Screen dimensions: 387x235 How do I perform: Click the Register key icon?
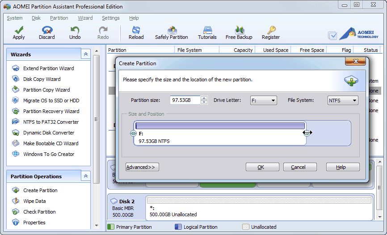(271, 30)
